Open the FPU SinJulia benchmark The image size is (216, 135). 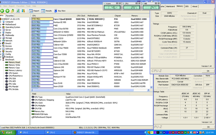pyautogui.click(x=13, y=89)
